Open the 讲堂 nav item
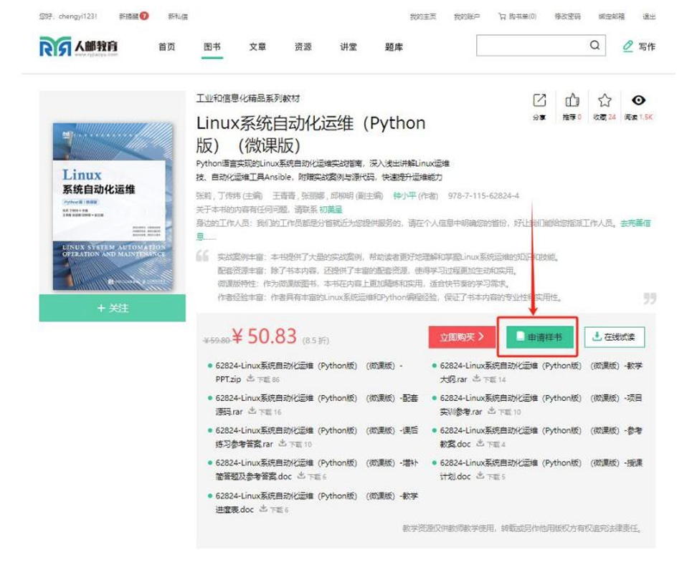The height and width of the screenshot is (567, 697). pos(348,47)
